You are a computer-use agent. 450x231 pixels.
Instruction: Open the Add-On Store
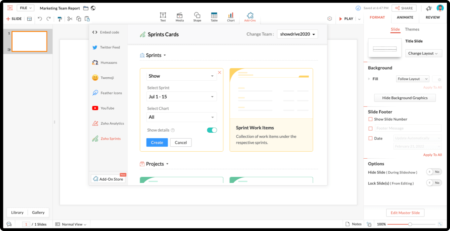(108, 179)
